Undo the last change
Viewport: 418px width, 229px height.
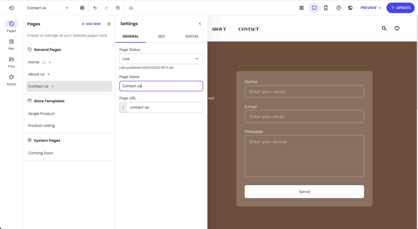(95, 8)
